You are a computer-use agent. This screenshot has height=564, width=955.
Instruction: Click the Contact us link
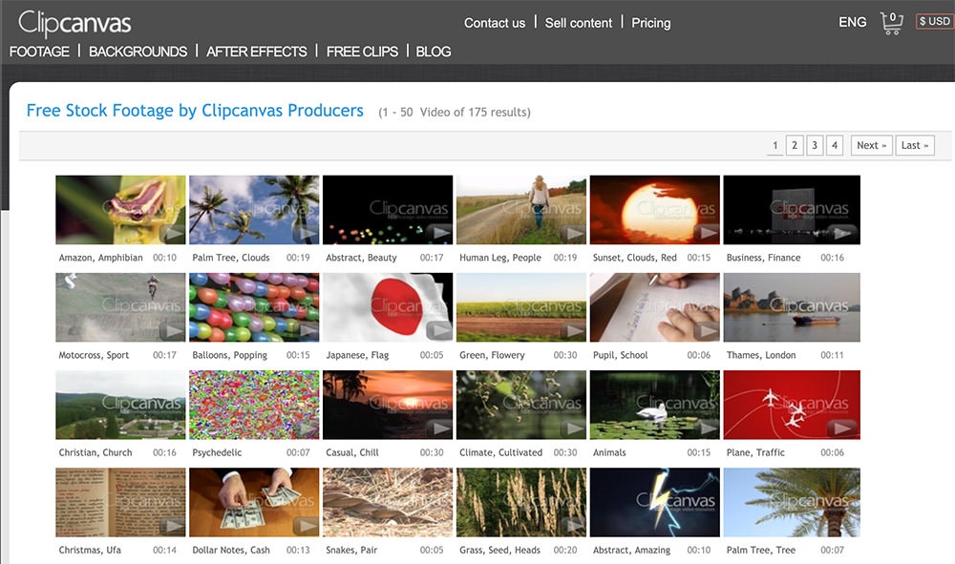(x=495, y=23)
